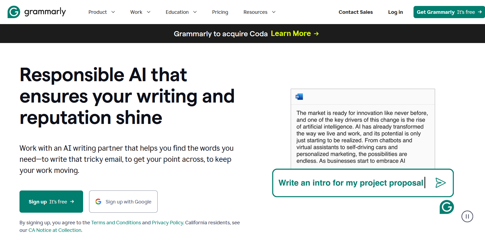485x240 pixels.
Task: Click the prompt field 'Write an intro for my project proposal'
Action: (363, 183)
